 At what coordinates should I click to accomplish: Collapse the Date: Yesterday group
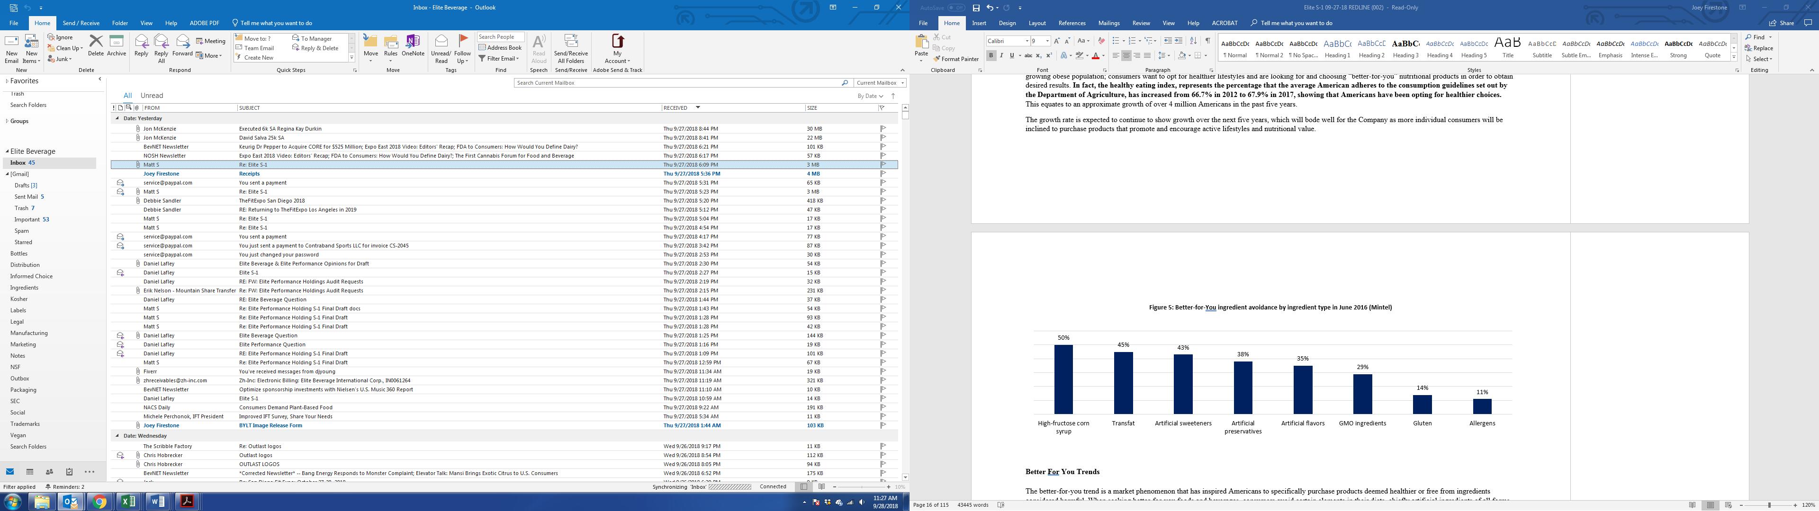point(117,119)
